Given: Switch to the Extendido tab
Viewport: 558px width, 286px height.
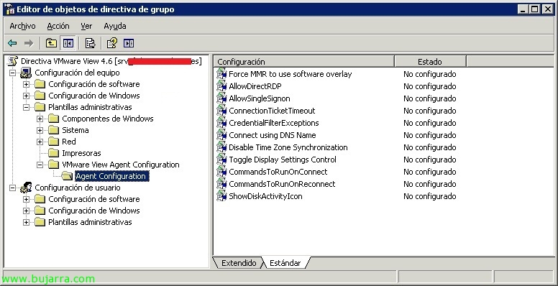Looking at the screenshot, I should [x=239, y=263].
